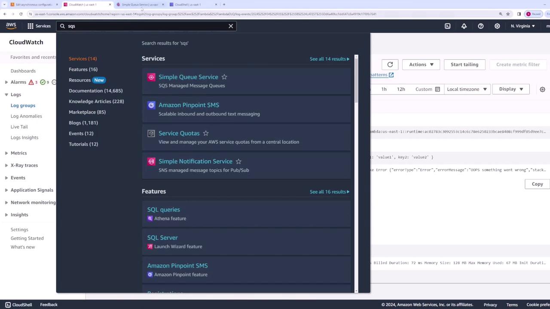Open log display settings gear icon
The image size is (550, 309).
[542, 89]
